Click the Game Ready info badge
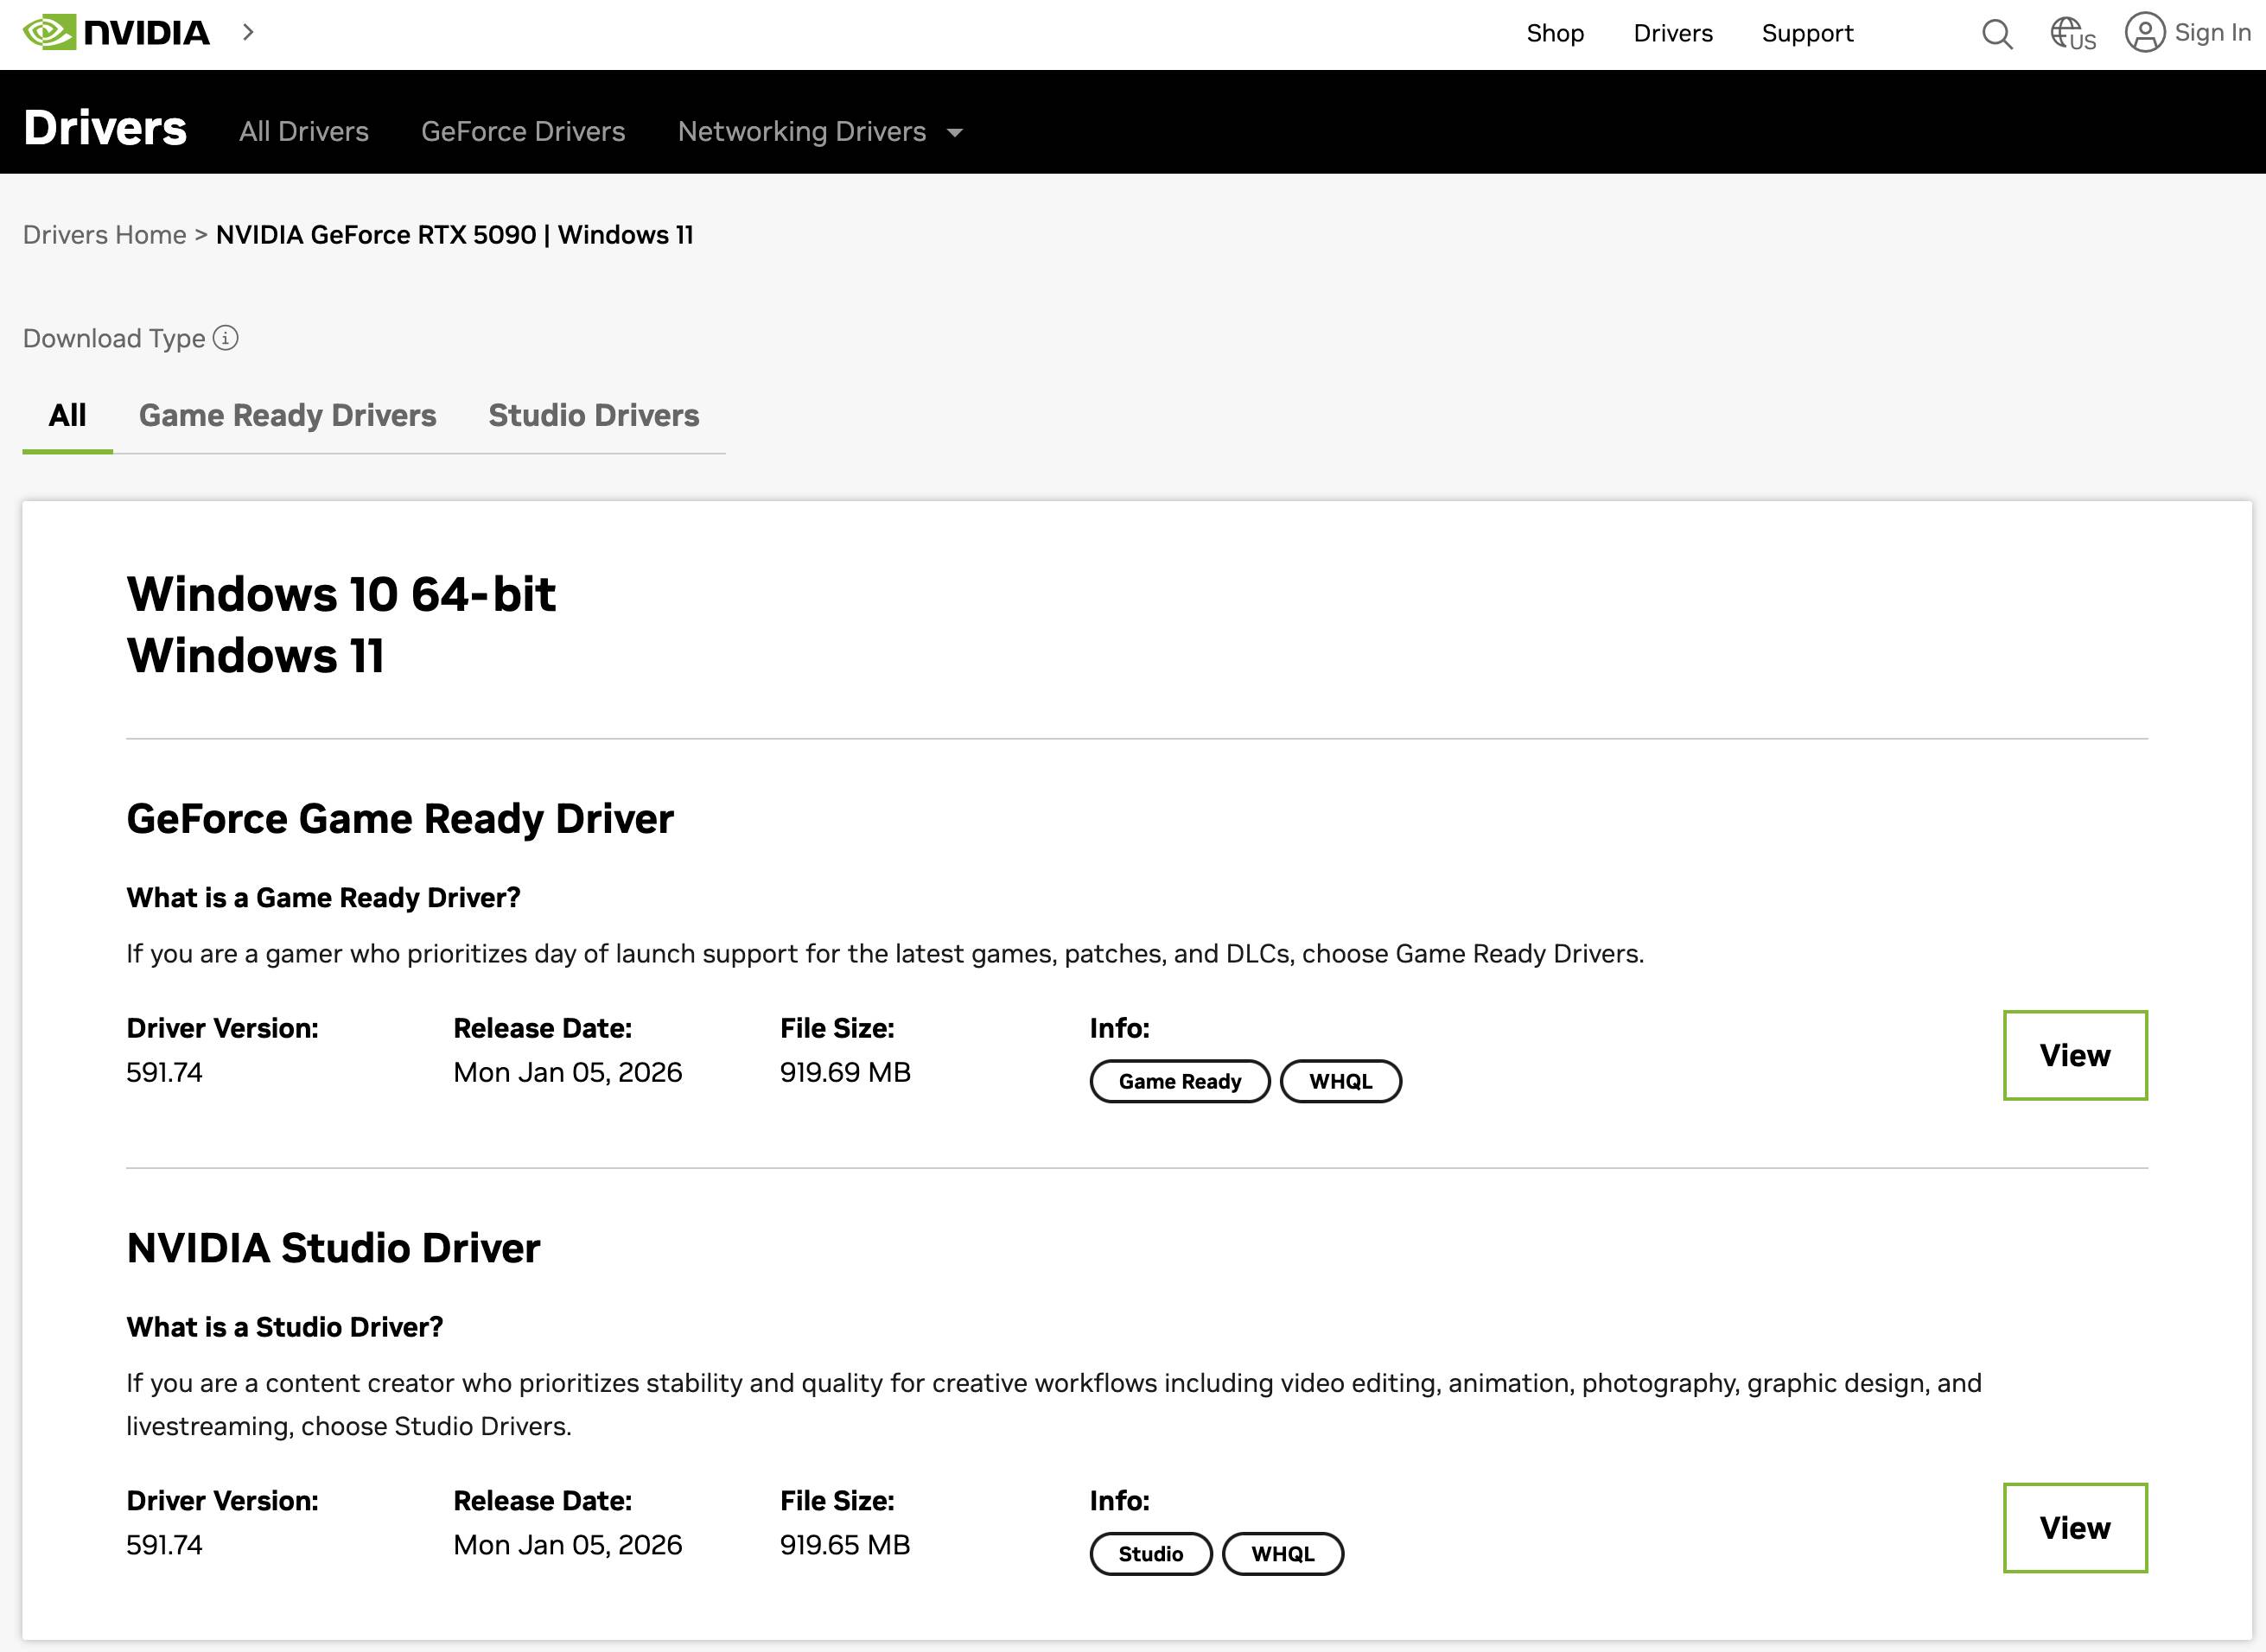The height and width of the screenshot is (1652, 2266). click(x=1179, y=1081)
